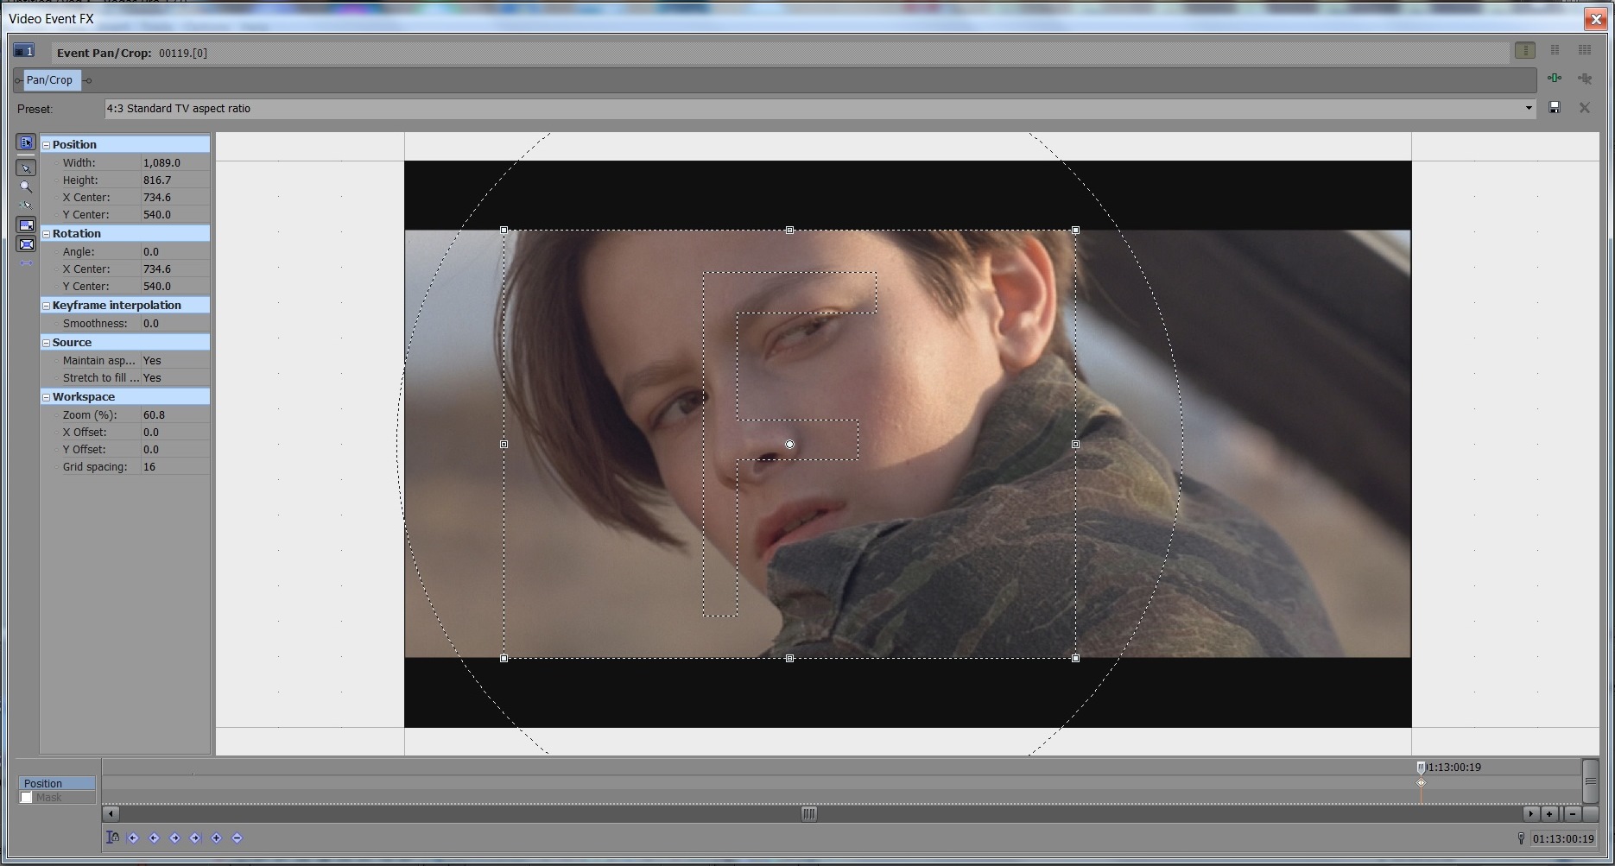
Task: Edit the Width value 1,089.0
Action: (x=174, y=162)
